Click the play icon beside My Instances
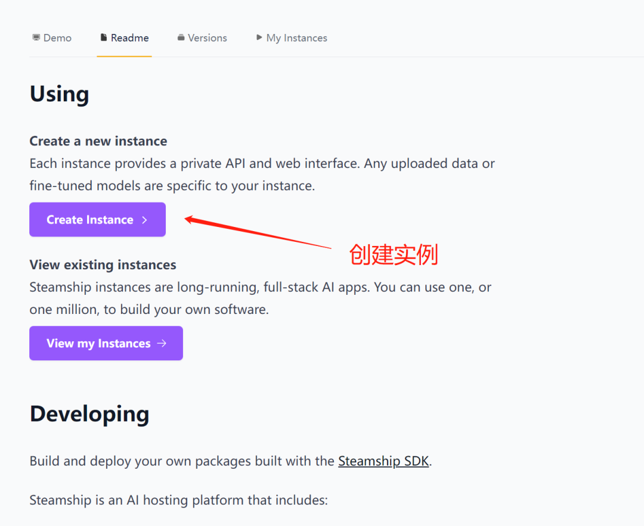 coord(259,38)
